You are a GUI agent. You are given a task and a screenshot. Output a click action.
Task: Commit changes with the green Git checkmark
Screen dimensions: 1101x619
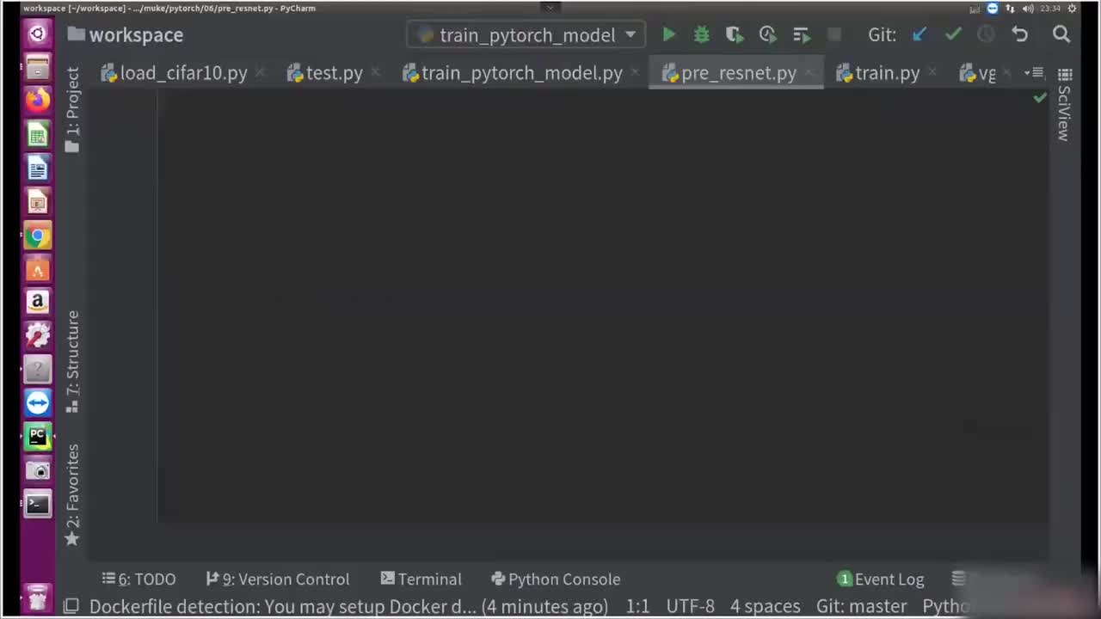pos(952,35)
